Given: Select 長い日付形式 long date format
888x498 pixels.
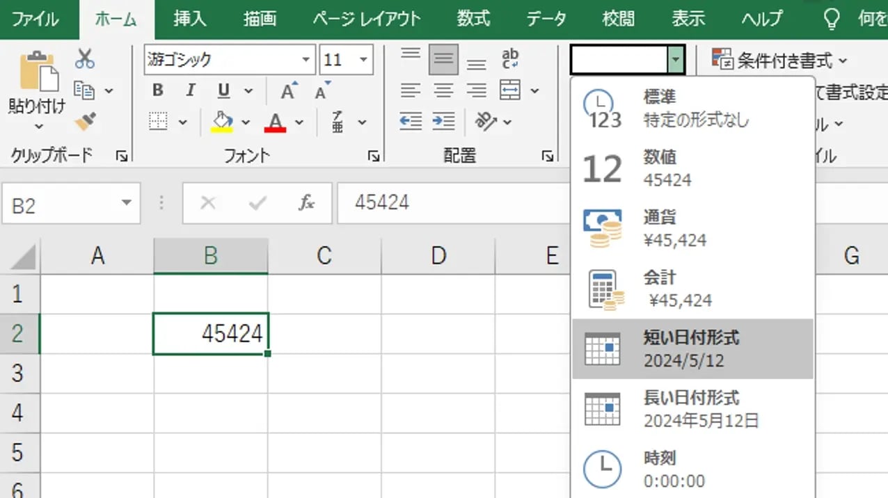Looking at the screenshot, I should point(692,409).
